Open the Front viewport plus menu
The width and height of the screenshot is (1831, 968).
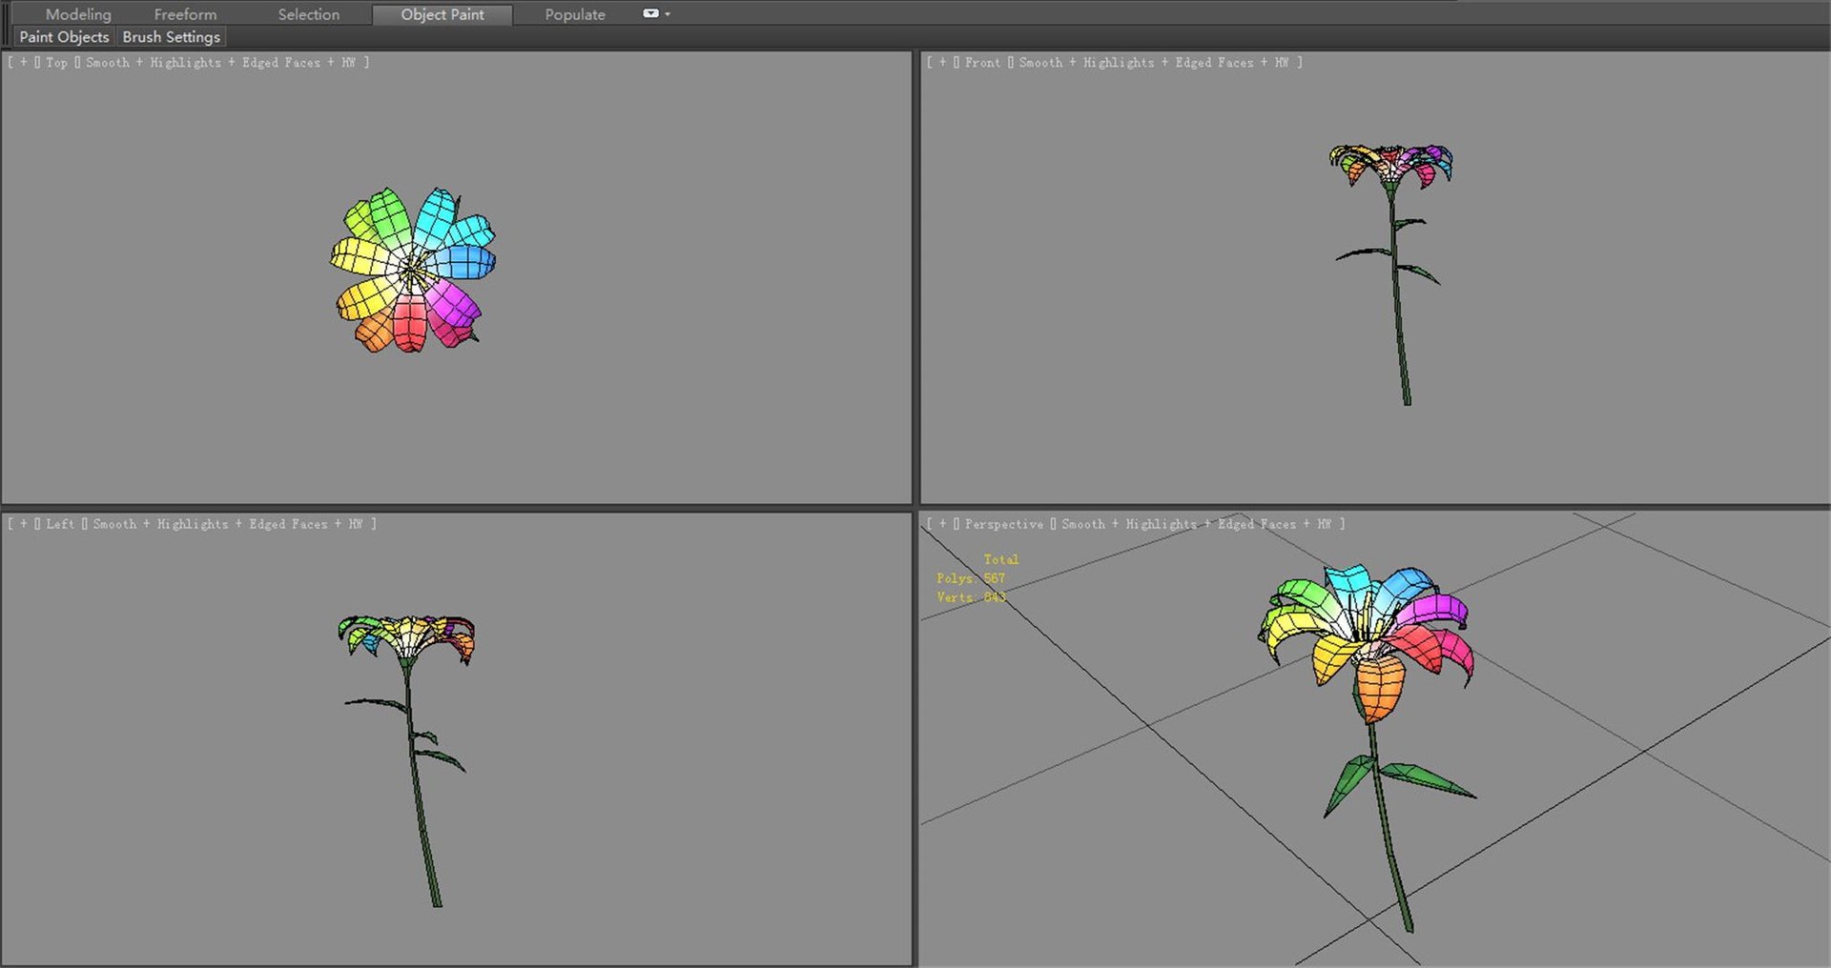(943, 63)
